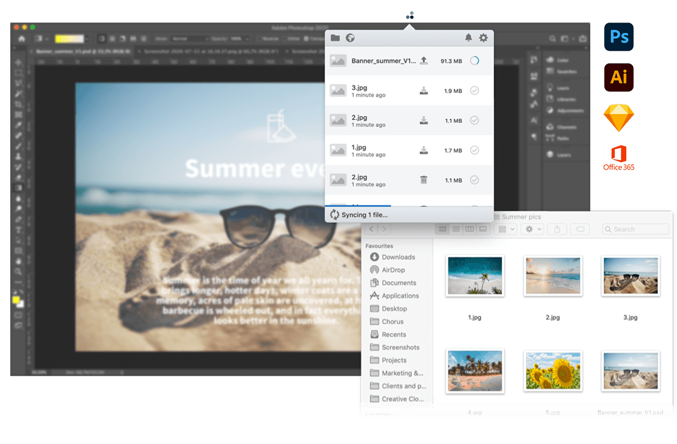This screenshot has height=444, width=677.
Task: Select the Clone Stamp tool in Photoshop
Action: click(19, 156)
